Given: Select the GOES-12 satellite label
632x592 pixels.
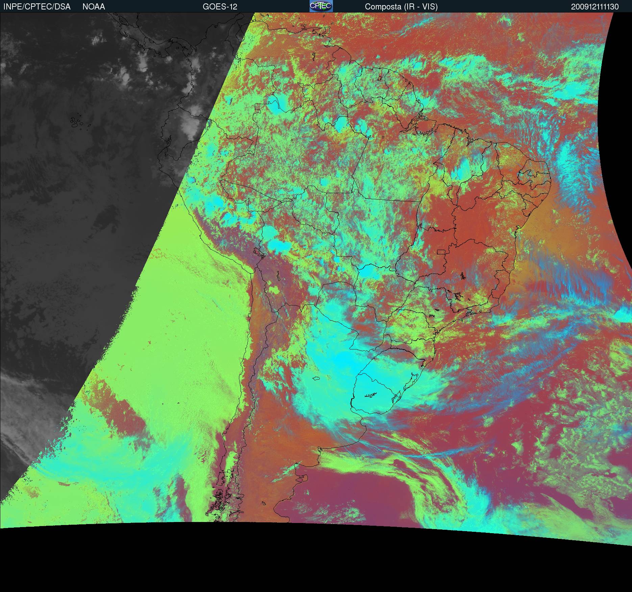Looking at the screenshot, I should point(220,7).
